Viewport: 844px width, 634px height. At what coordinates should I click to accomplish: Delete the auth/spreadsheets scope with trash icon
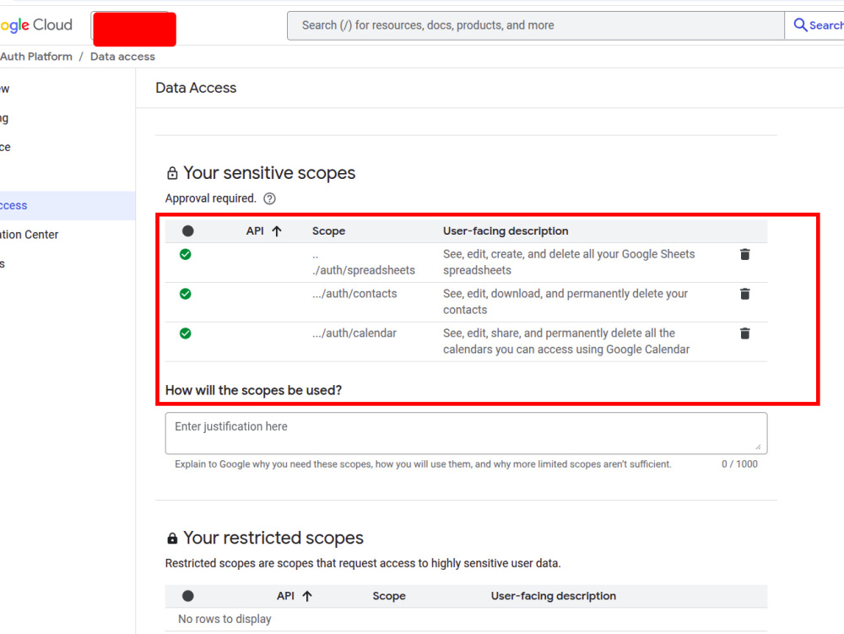point(744,255)
